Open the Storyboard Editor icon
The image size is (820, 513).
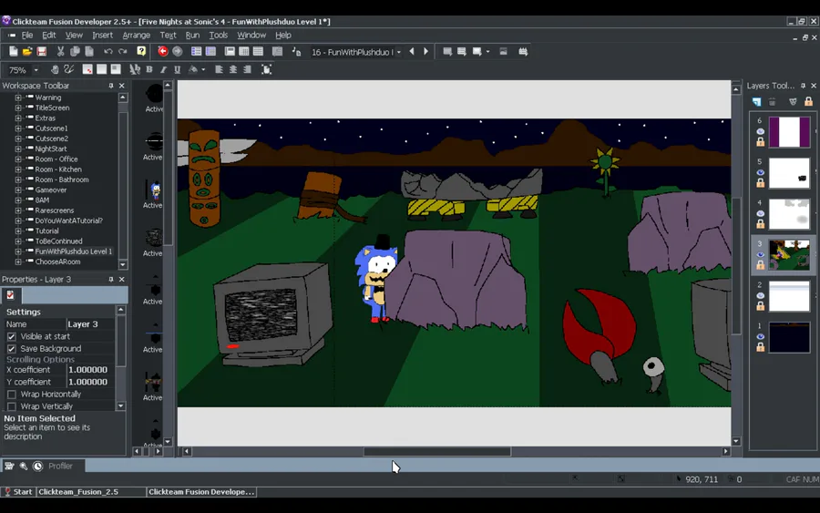196,51
